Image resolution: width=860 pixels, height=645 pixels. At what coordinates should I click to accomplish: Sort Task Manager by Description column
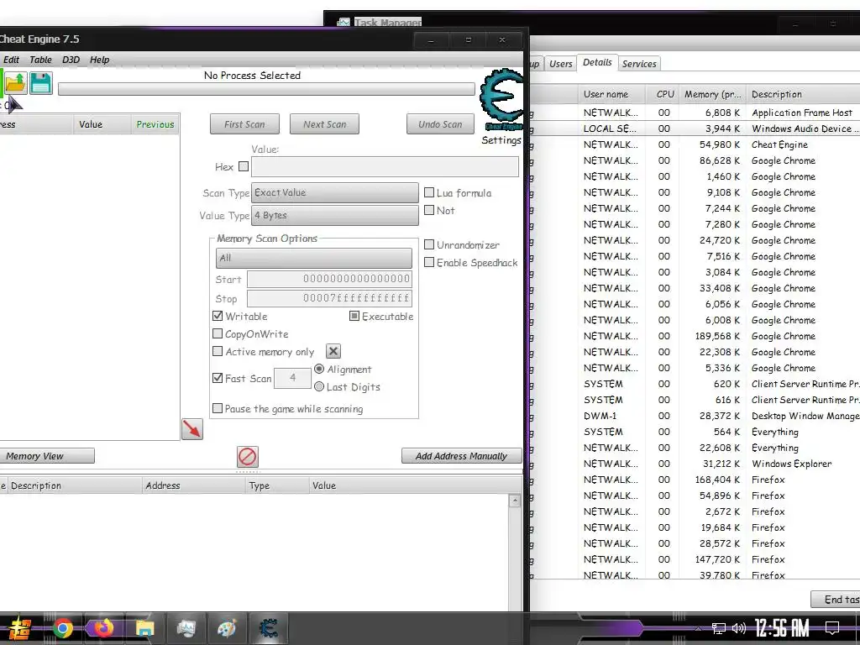[x=804, y=94]
